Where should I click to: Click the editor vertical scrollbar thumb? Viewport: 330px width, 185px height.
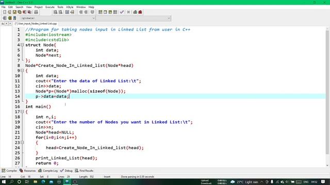327,92
